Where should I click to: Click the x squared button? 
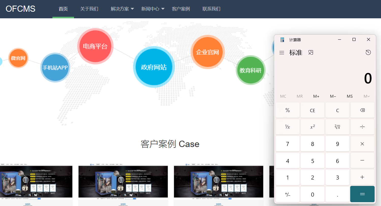click(312, 127)
